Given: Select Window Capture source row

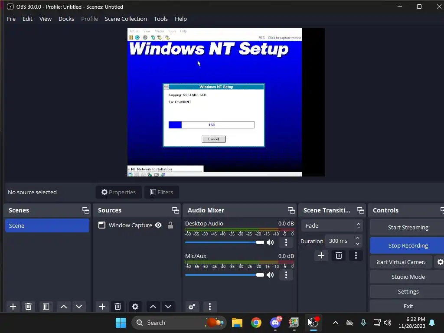Looking at the screenshot, I should pyautogui.click(x=137, y=225).
